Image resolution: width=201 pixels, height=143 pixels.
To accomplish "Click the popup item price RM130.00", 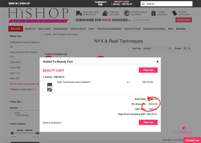I will (148, 82).
